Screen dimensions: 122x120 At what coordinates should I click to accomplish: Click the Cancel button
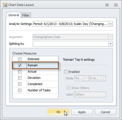(106, 112)
